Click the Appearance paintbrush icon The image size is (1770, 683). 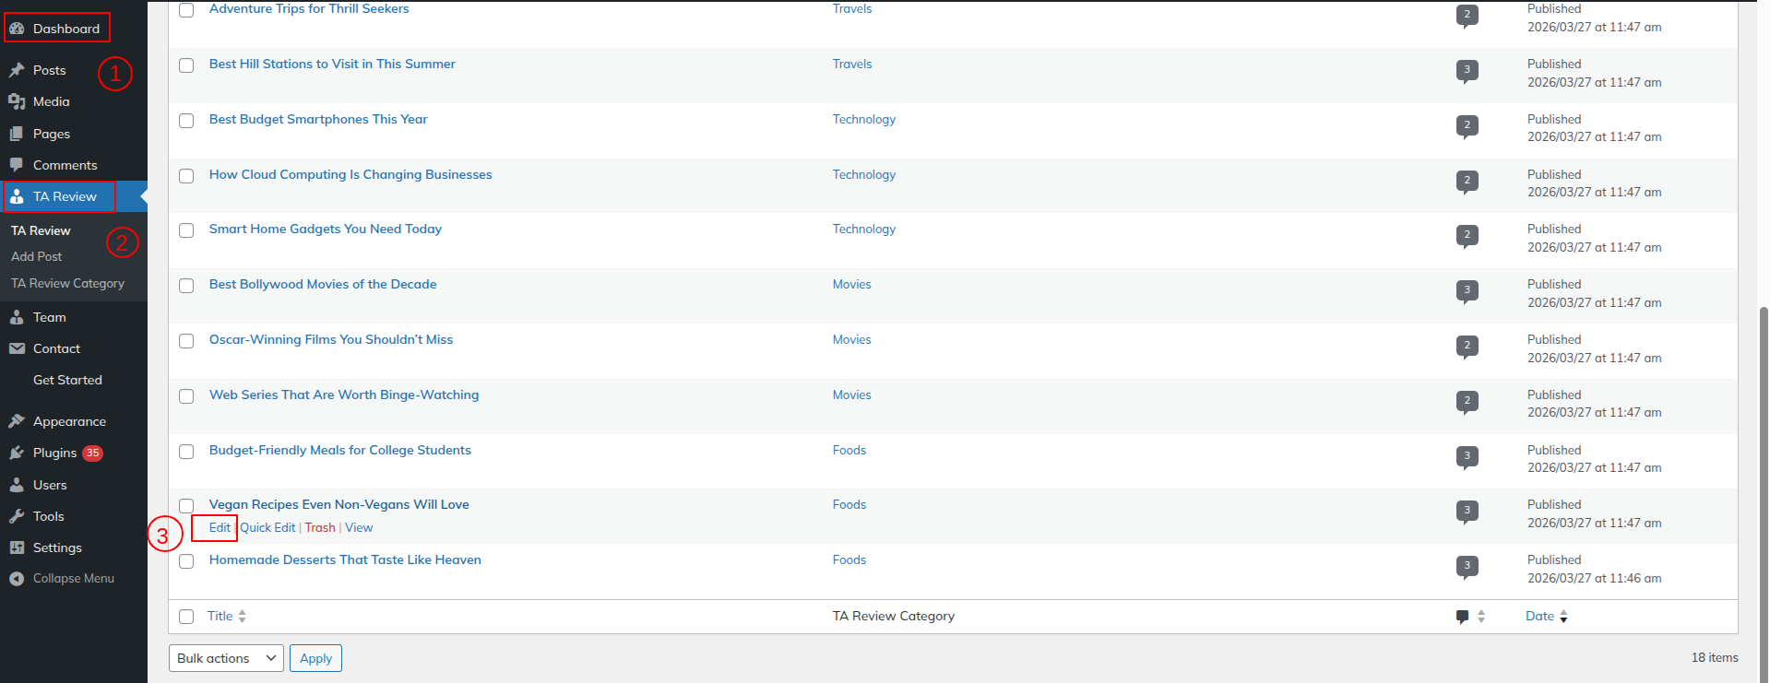click(17, 421)
